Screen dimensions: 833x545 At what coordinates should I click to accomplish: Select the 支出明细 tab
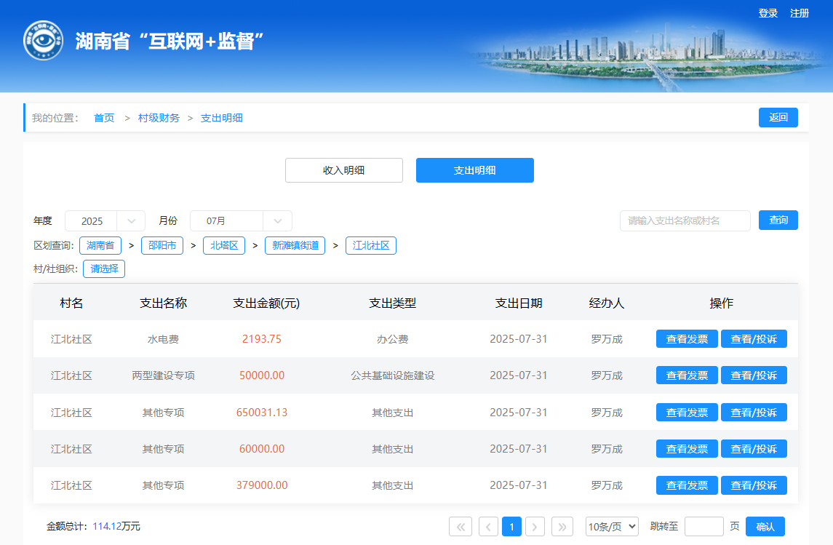click(x=474, y=170)
